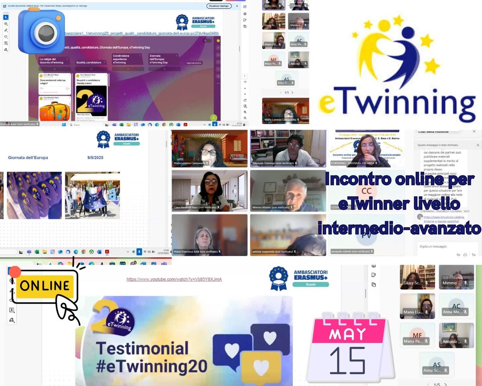Dismiss the Questo messaggio è stato eliminato notice
The width and height of the screenshot is (482, 386).
click(478, 145)
